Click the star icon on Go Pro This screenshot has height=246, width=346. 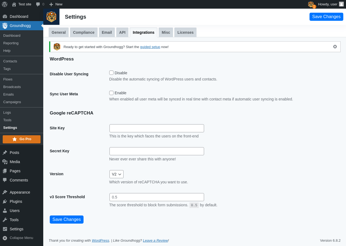click(15, 139)
